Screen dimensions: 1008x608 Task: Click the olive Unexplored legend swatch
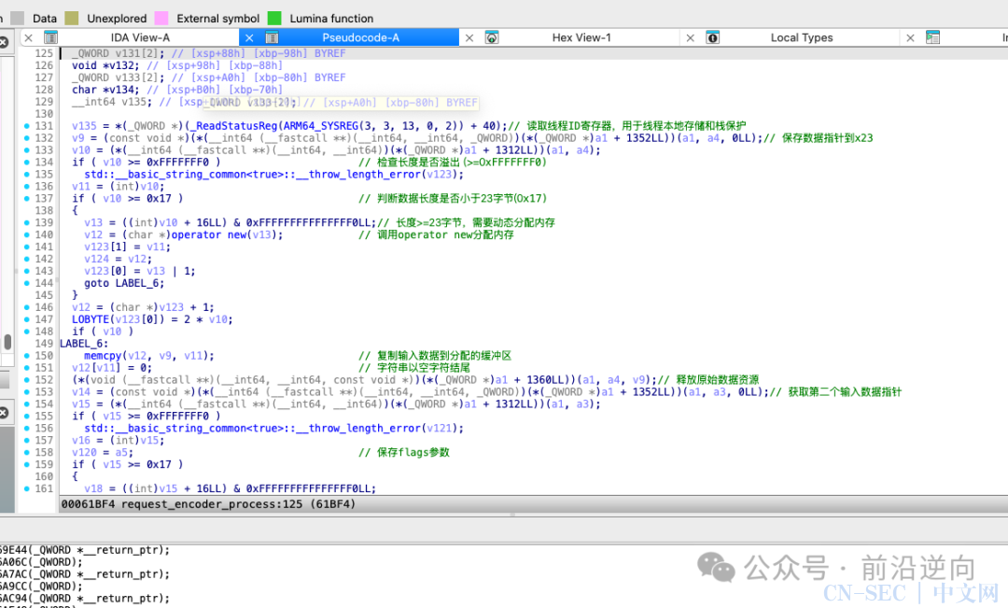[71, 18]
